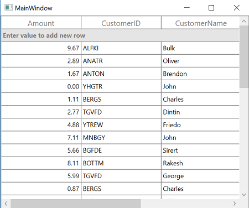This screenshot has height=208, width=249.
Task: Select the Amount cell 0.00
Action: point(41,86)
